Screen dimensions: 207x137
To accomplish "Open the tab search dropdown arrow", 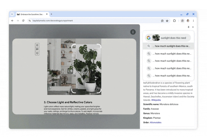I will pos(12,14).
